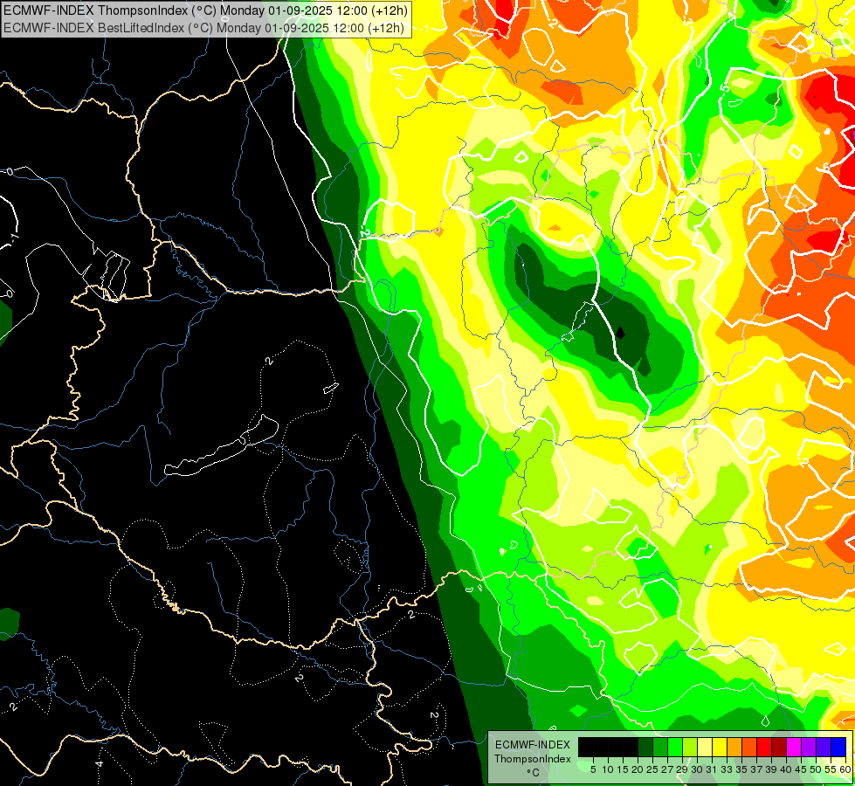Choose the pale yellow 30–31 legend swatch
This screenshot has width=855, height=786.
pos(705,747)
